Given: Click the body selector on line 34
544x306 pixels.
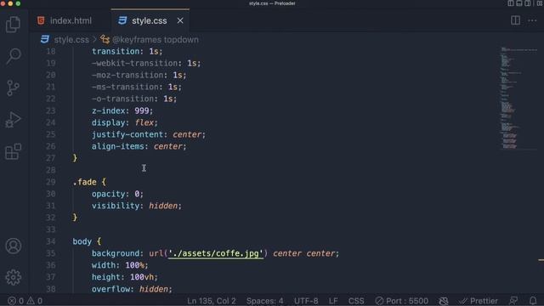Looking at the screenshot, I should [x=82, y=241].
